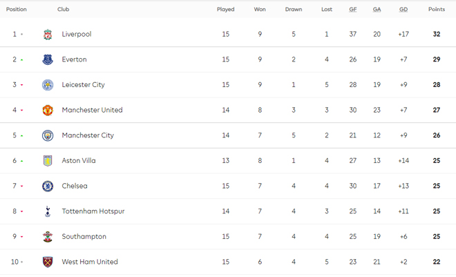Screen dimensions: 456x277
Task: Click the Points column header
Action: click(437, 9)
